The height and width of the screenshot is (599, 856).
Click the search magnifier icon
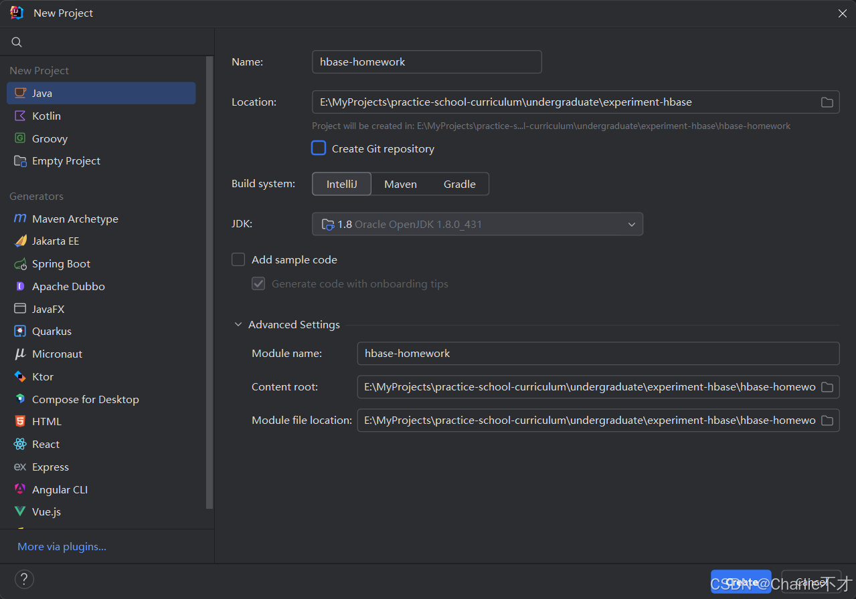tap(17, 42)
